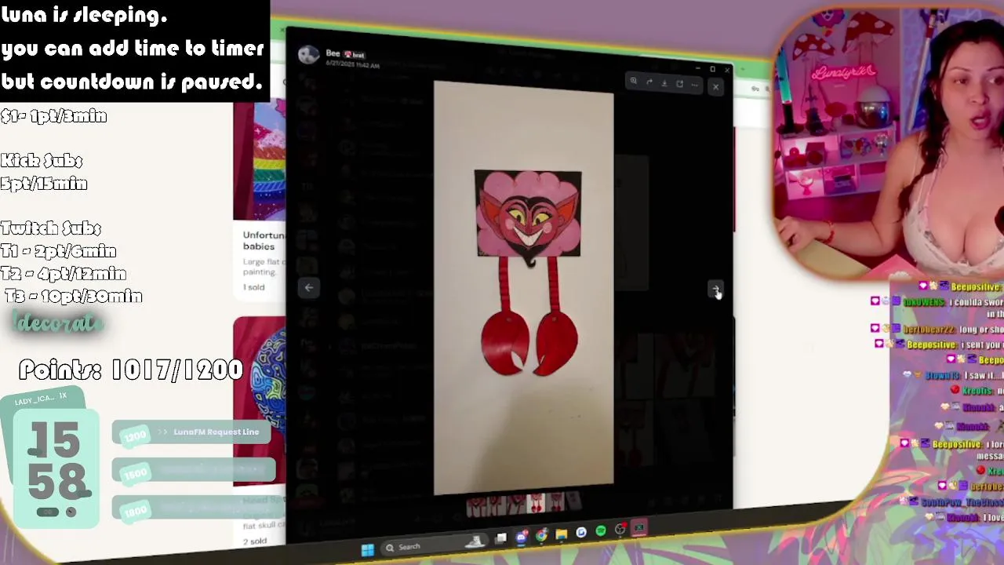1004x565 pixels.
Task: Open Bee's profile avatar in viewer header
Action: click(308, 54)
